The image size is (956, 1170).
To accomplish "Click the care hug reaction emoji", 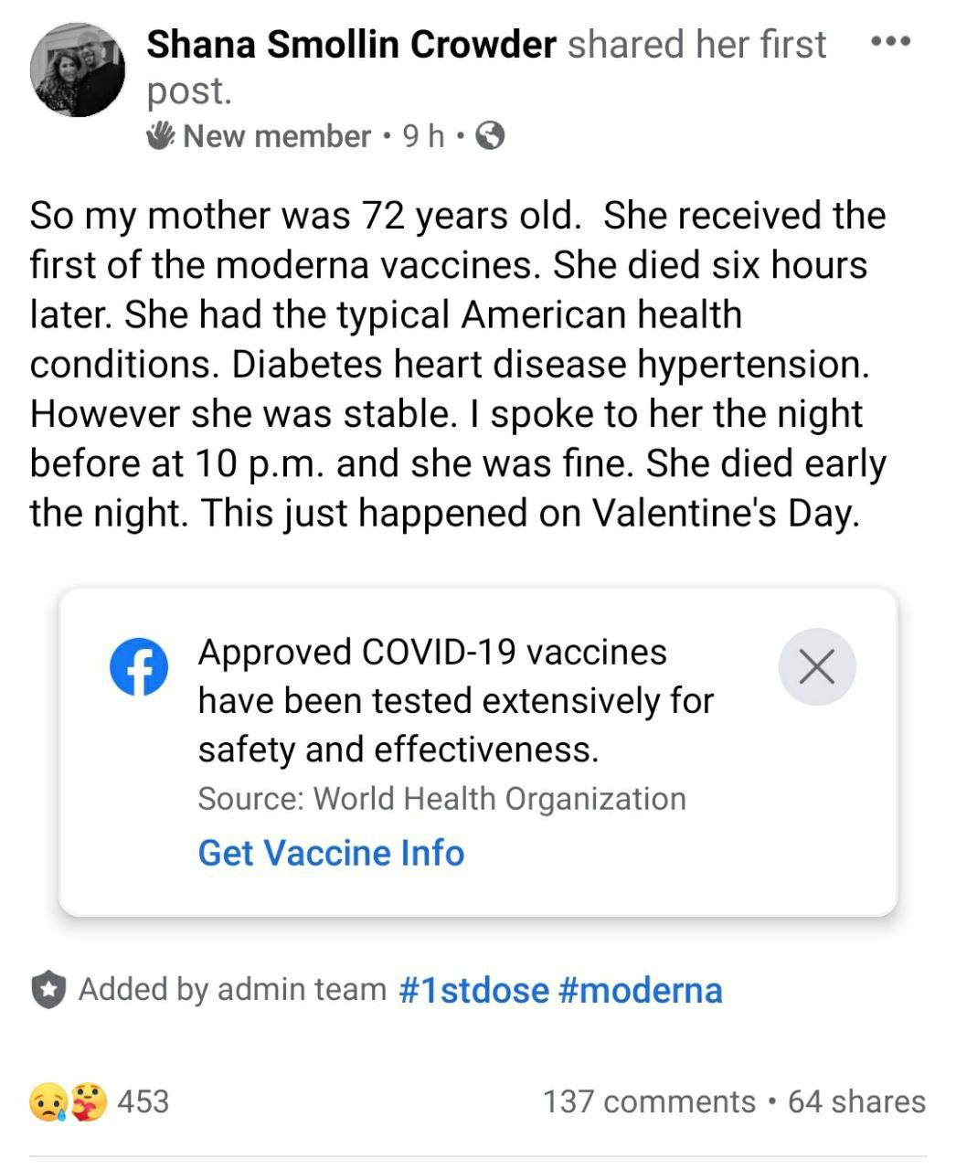I will click(x=90, y=1101).
